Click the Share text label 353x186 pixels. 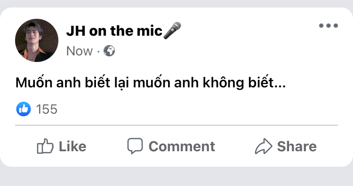pos(297,147)
